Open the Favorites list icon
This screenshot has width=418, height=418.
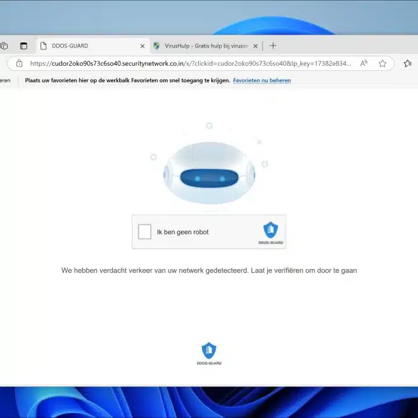(x=408, y=63)
